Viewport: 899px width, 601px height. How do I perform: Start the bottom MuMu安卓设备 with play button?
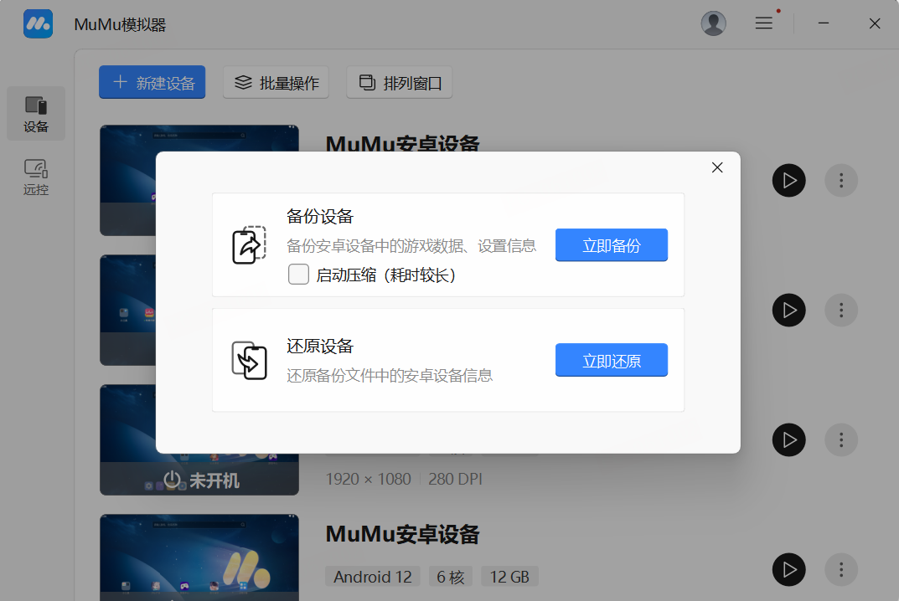click(x=788, y=569)
